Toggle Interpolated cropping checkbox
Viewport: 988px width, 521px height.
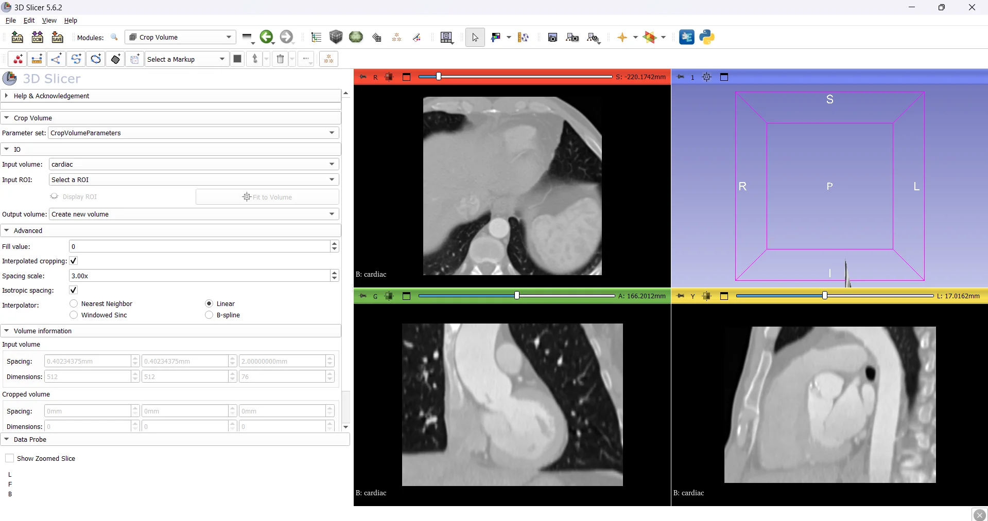click(x=74, y=261)
